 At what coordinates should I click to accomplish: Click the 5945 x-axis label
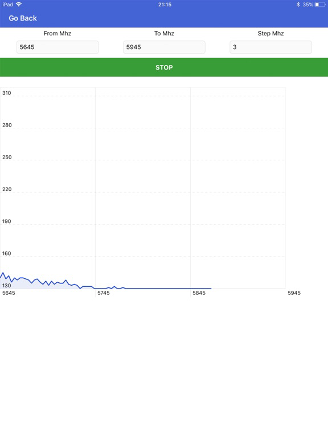pyautogui.click(x=294, y=293)
